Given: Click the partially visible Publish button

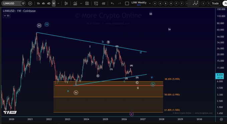Looking at the screenshot, I should coord(225,3).
